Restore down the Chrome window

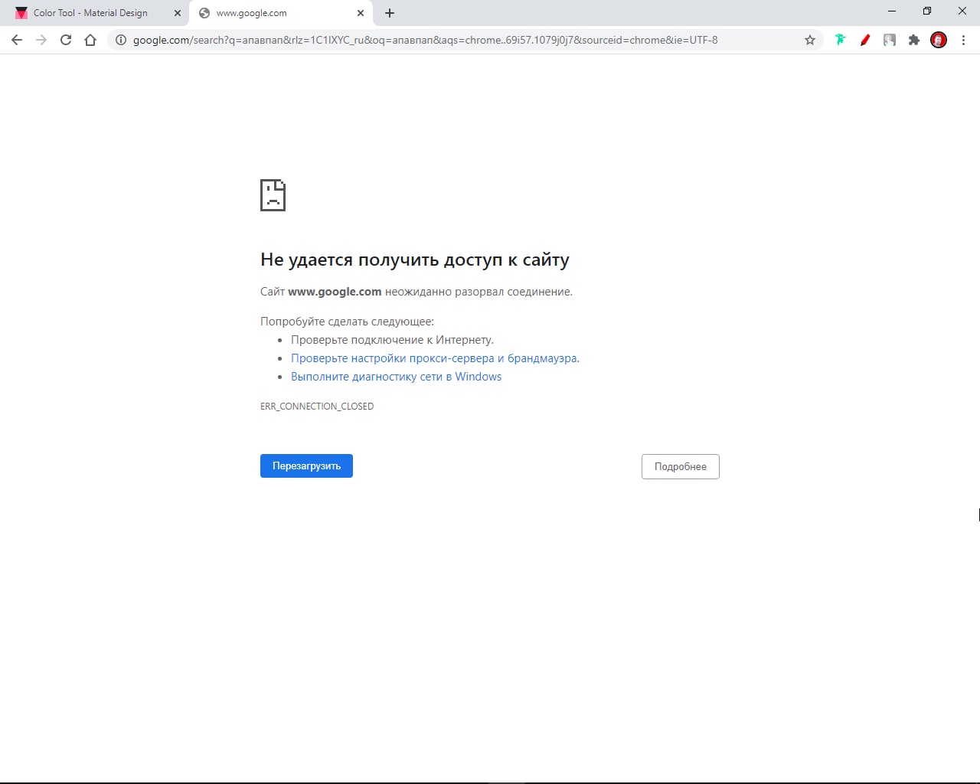click(x=927, y=11)
